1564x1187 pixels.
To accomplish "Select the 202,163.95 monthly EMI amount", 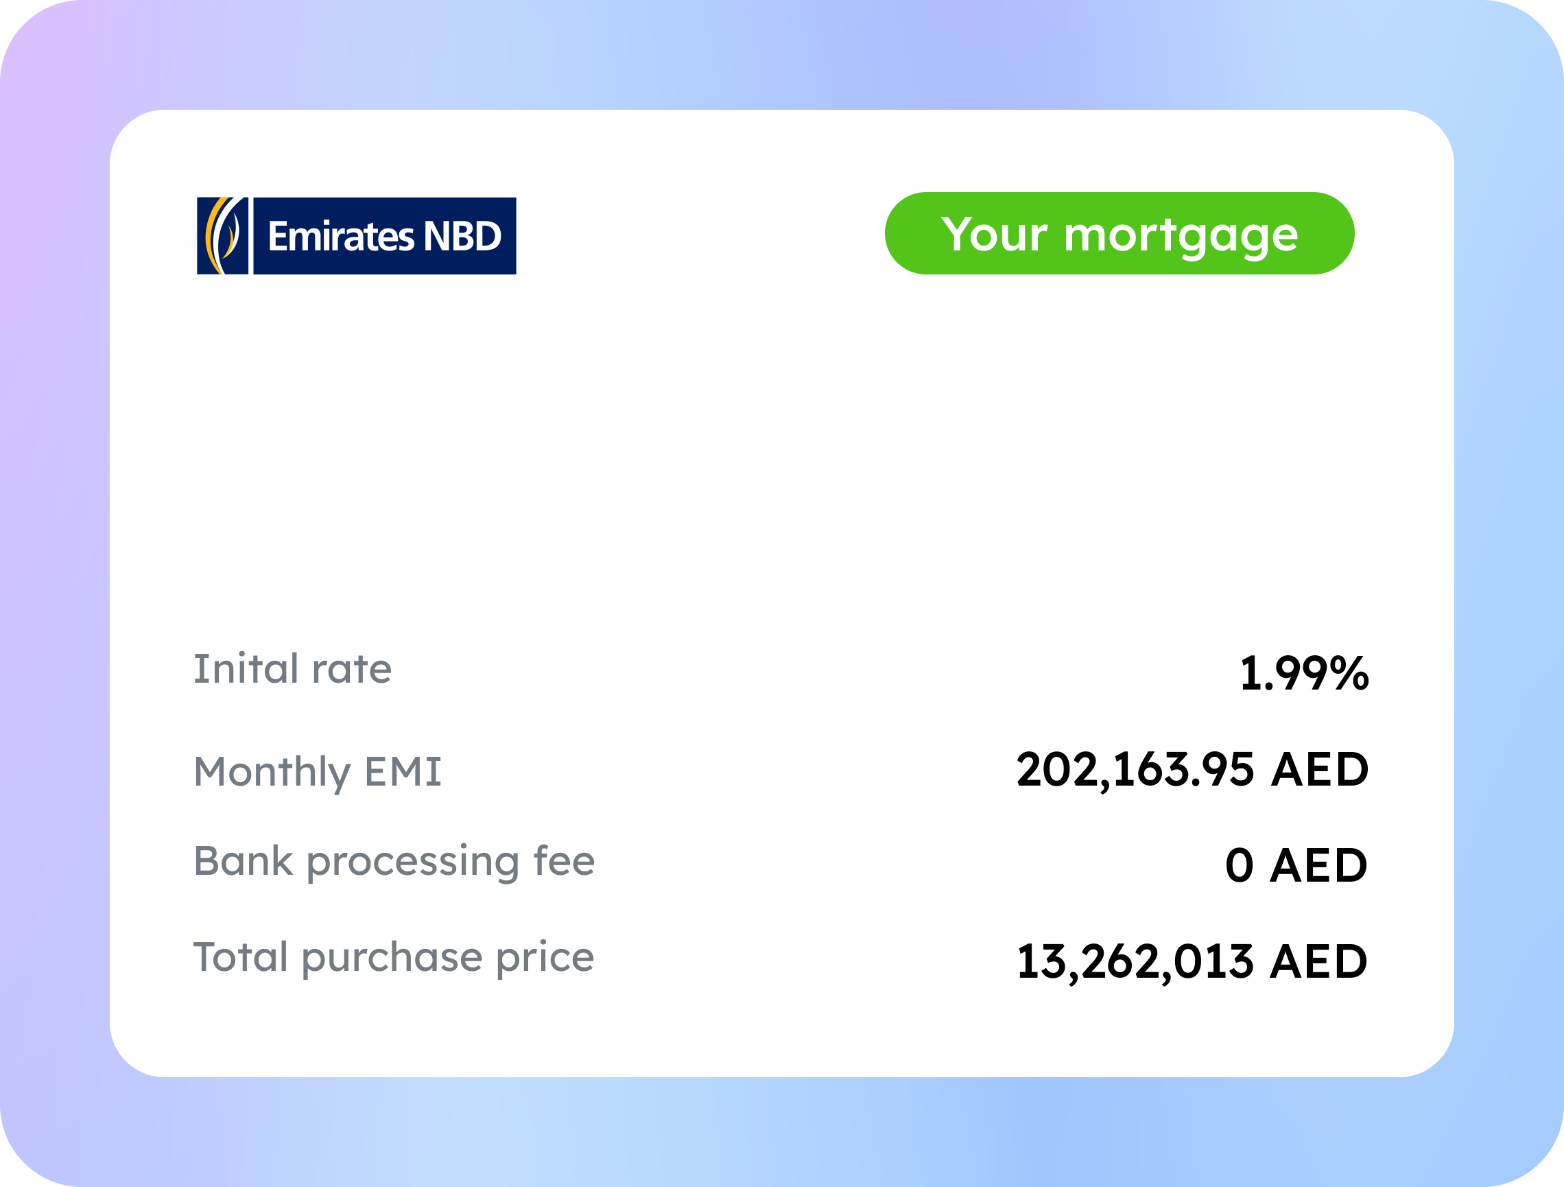I will click(1135, 771).
